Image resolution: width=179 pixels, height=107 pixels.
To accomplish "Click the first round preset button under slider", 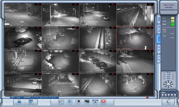I will [x=163, y=95].
